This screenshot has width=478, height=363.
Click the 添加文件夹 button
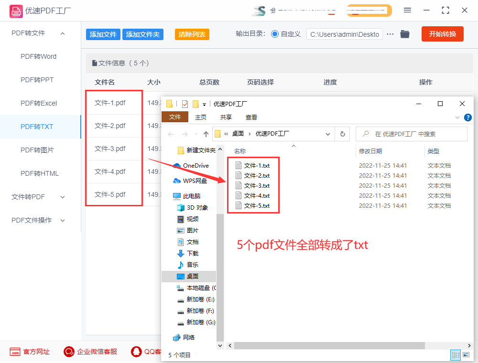142,34
